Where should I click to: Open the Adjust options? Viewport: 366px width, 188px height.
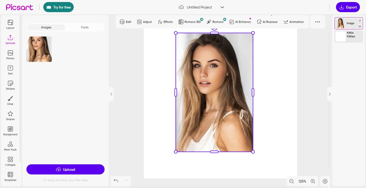[x=144, y=22]
